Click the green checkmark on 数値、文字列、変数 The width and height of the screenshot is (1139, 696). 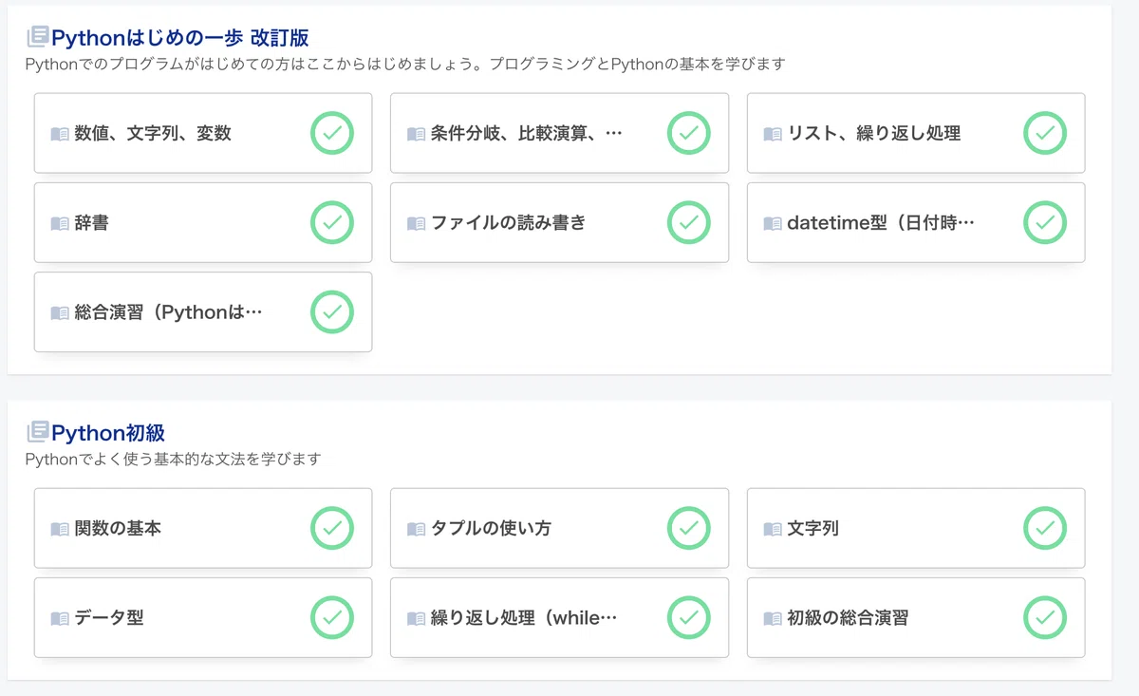tap(332, 133)
